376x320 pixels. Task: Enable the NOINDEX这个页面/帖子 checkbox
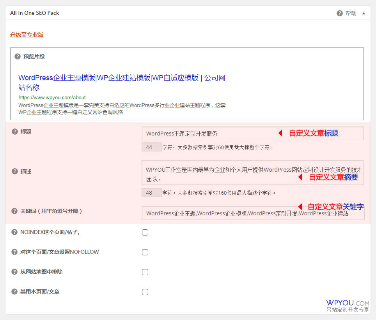[x=145, y=232]
